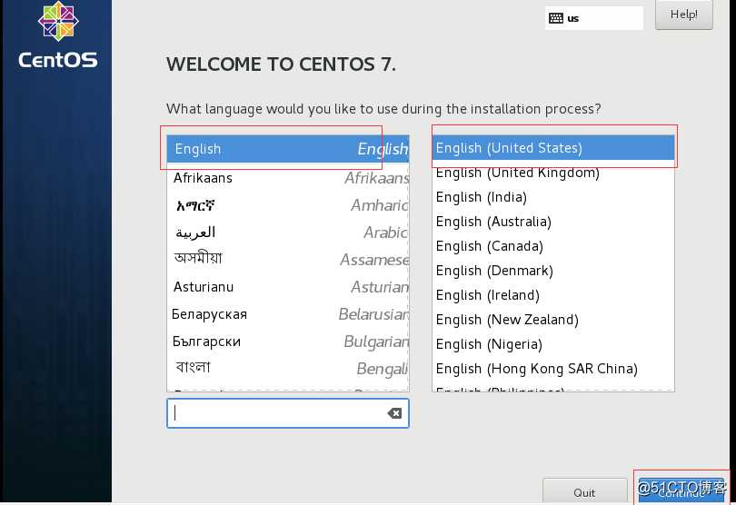Open the us keyboard layout selector
Viewport: 736px width, 505px height.
tap(593, 18)
